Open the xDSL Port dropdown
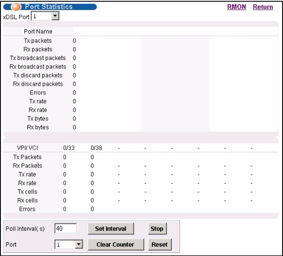283x256 pixels. pos(45,16)
